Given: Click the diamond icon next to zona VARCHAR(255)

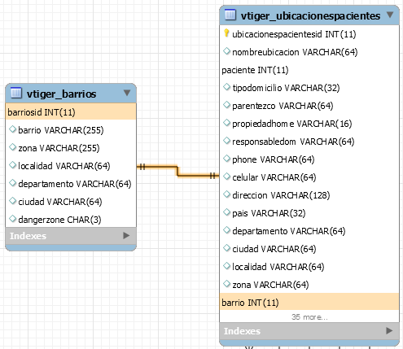Looking at the screenshot, I should 12,147.
